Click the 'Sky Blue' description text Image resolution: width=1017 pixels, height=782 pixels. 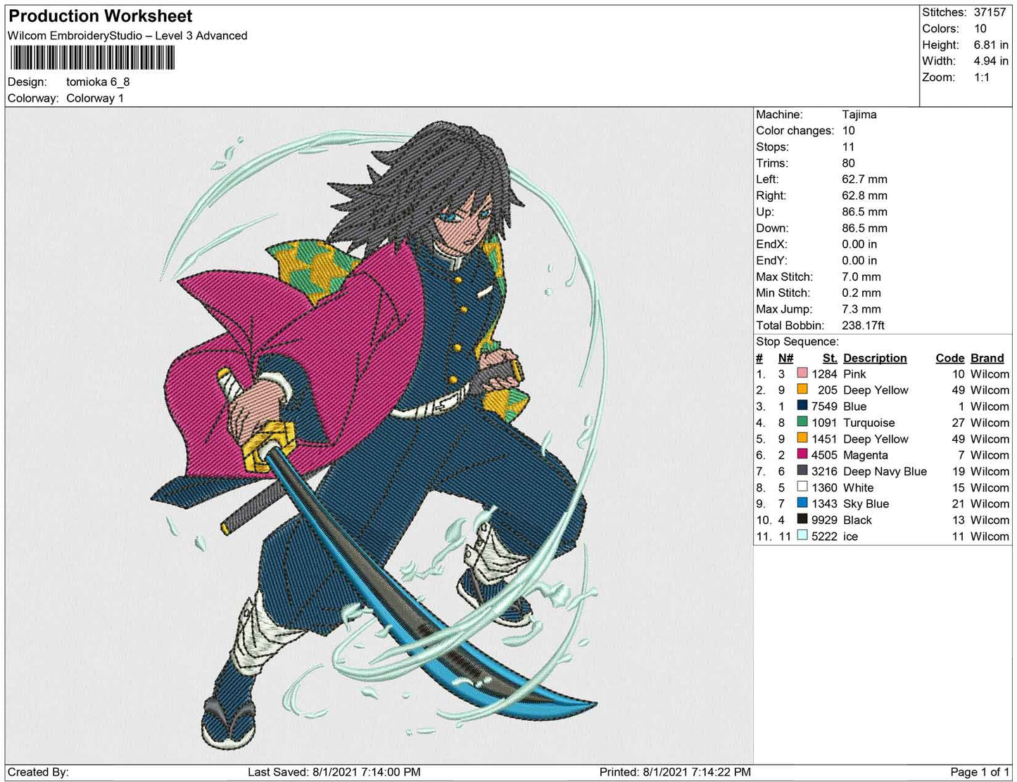pyautogui.click(x=866, y=504)
